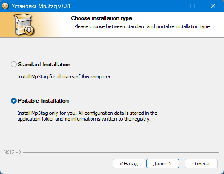Click the greyed-out maximize window button
Screen dimensions: 224x174
tap(193, 6)
